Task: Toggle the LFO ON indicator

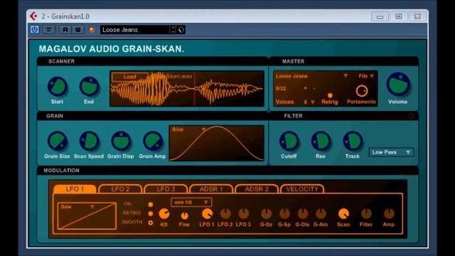Action: (150, 204)
